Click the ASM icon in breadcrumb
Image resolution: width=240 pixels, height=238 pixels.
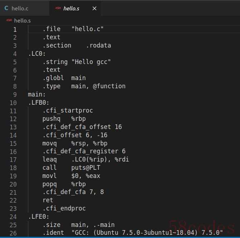pyautogui.click(x=9, y=20)
